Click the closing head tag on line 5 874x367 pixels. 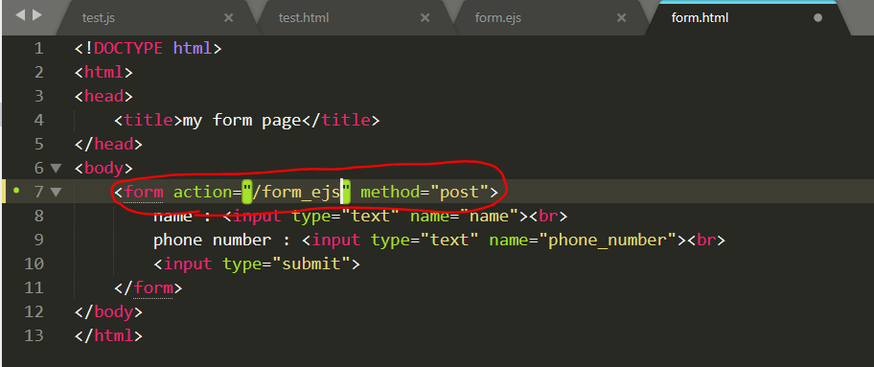(108, 144)
